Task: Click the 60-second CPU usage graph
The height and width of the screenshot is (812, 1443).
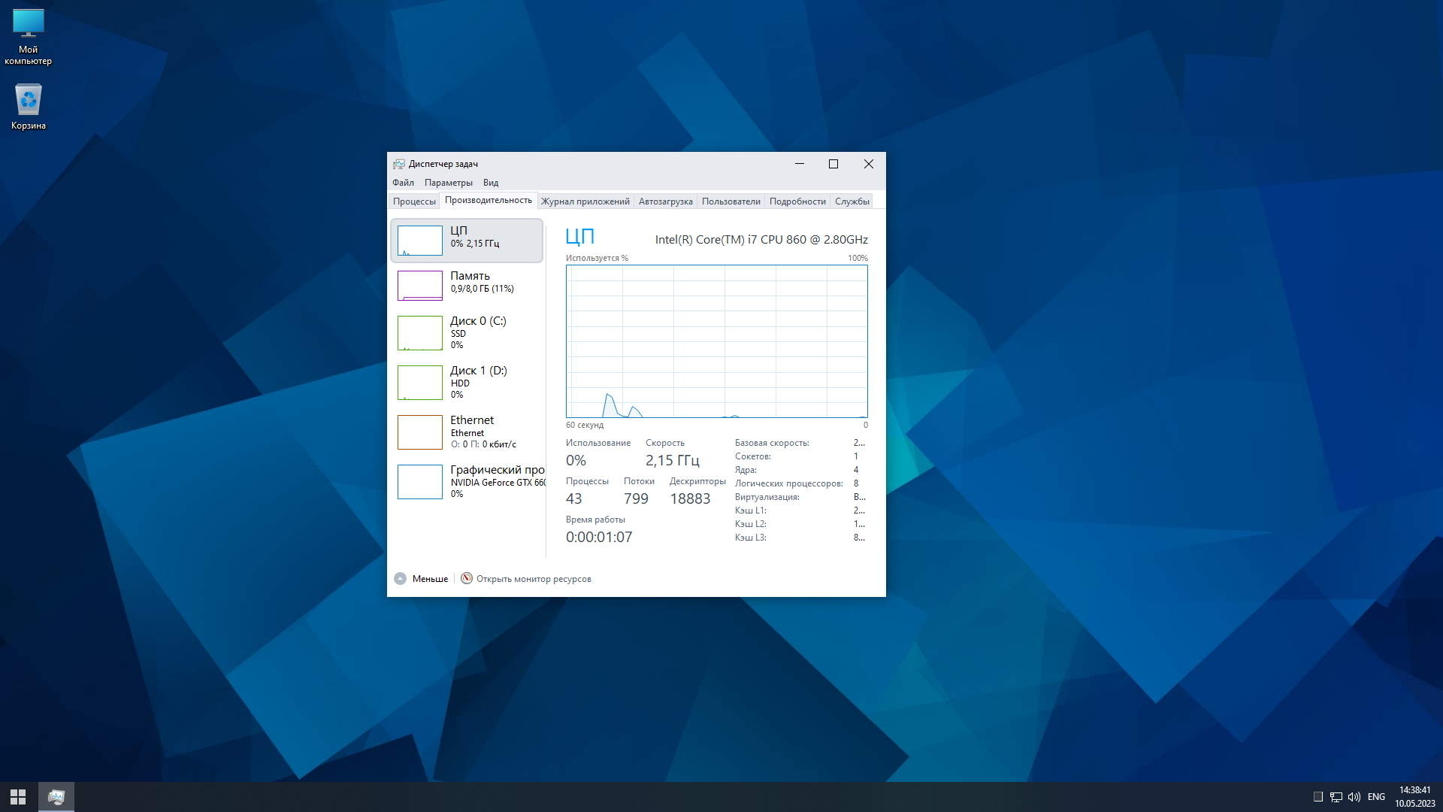Action: 716,341
